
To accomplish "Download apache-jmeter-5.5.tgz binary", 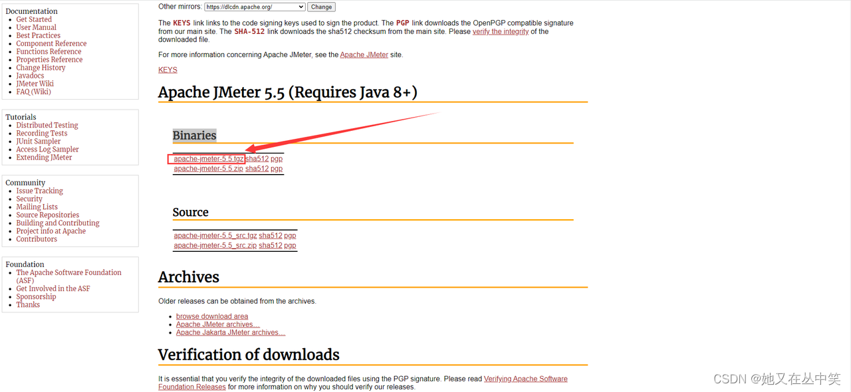I will click(208, 159).
